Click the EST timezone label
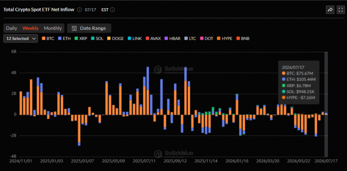 [105, 10]
